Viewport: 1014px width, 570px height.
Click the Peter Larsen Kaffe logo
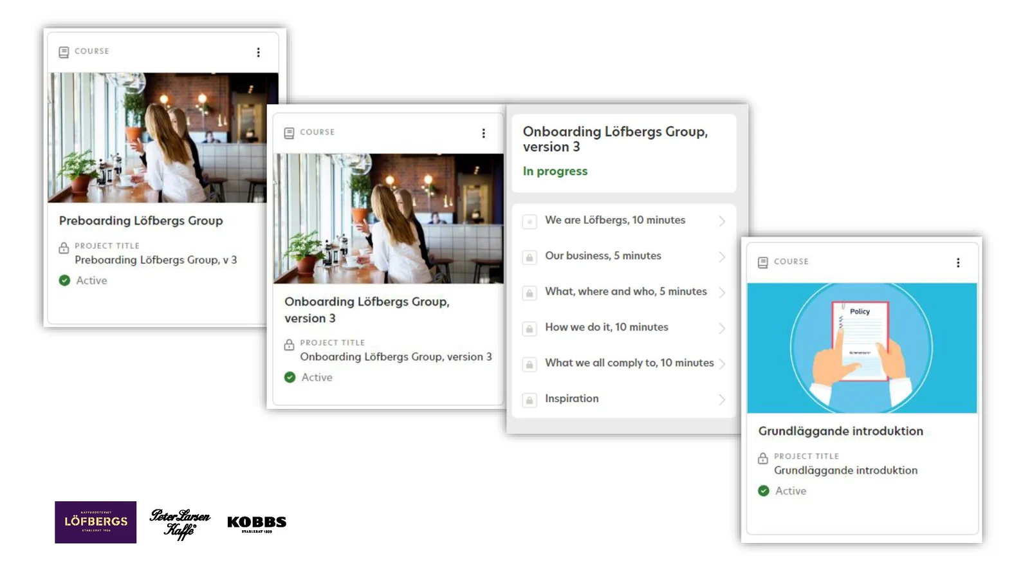[180, 524]
